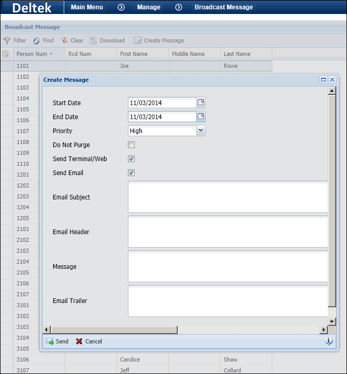Cancel the Create Message dialog
The image size is (347, 374).
coord(89,341)
